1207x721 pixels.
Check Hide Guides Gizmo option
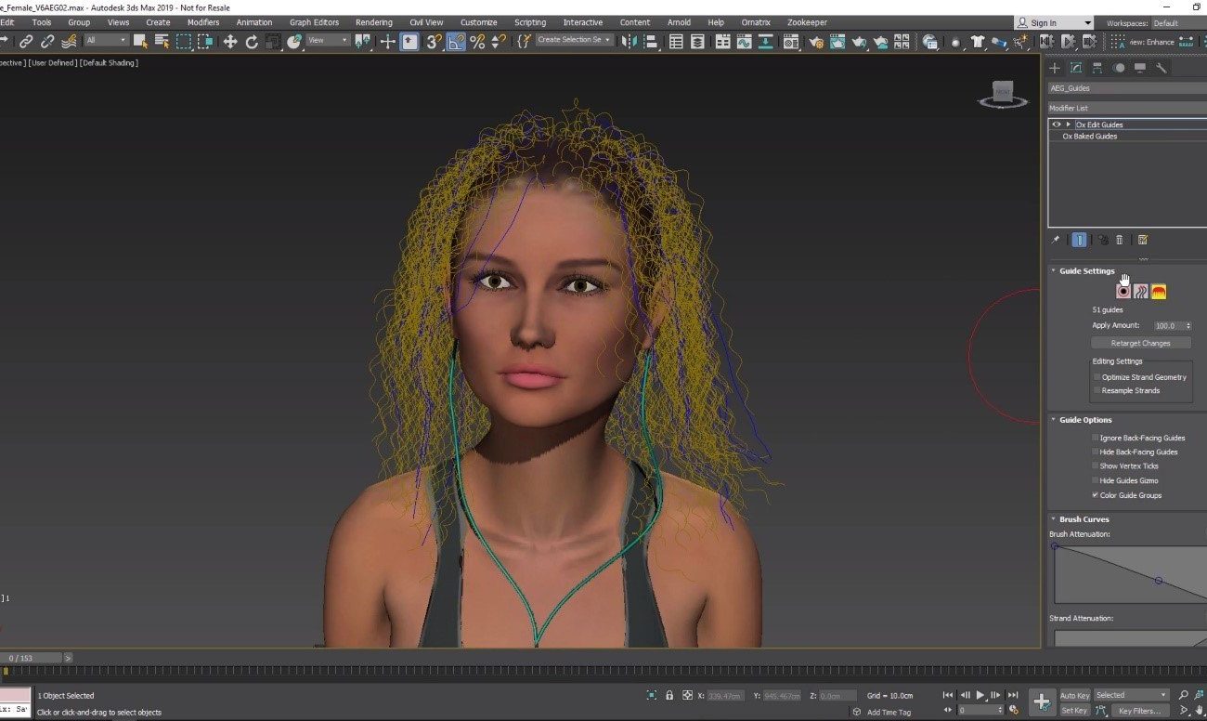(1096, 480)
